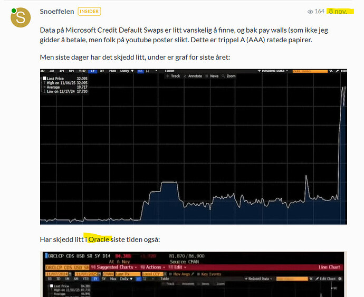Select the 1Y range in the Microsoft chart
This screenshot has height=297, width=364.
point(94,70)
